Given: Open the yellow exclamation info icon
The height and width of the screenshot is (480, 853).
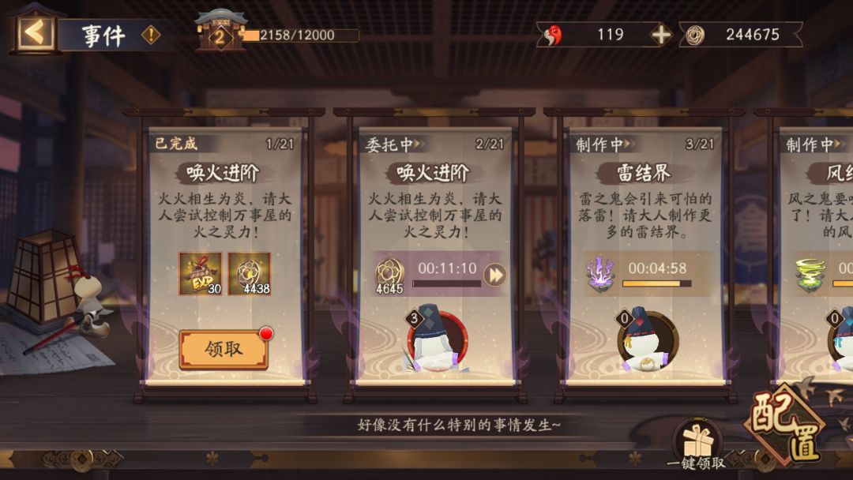Looking at the screenshot, I should coord(151,36).
